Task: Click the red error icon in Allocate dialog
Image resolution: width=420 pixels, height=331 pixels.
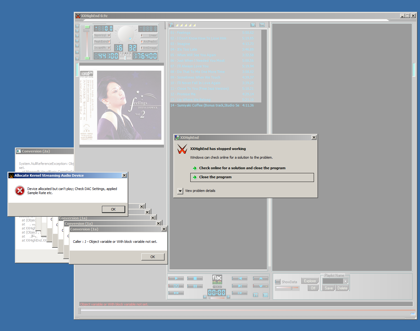Action: point(20,191)
